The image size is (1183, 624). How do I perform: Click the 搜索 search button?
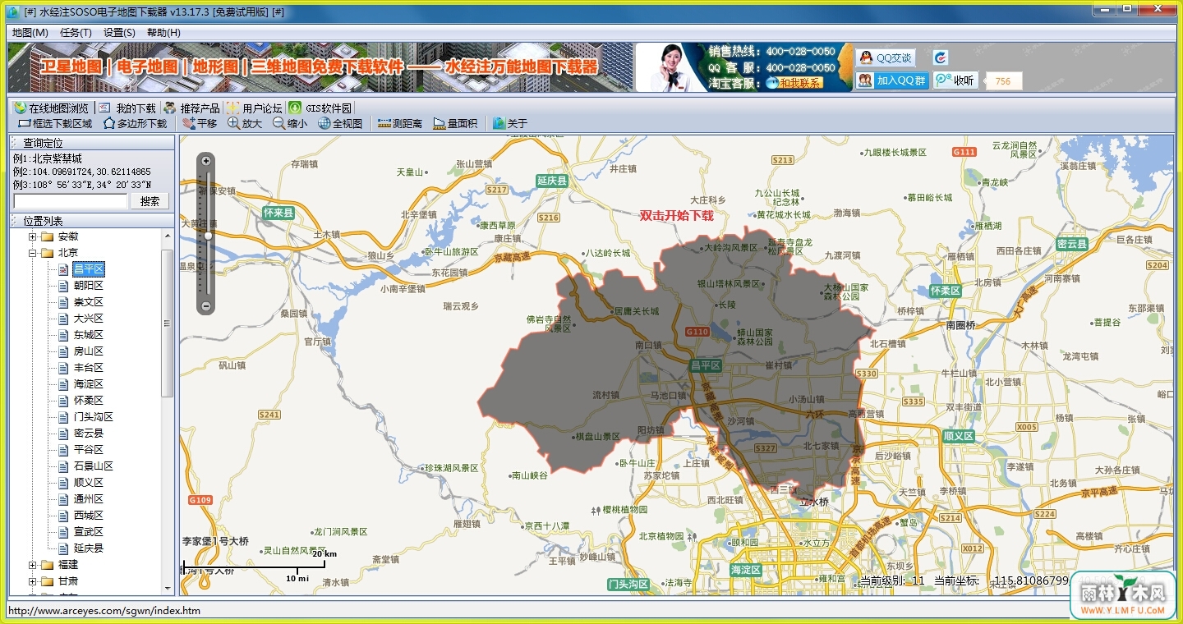150,201
